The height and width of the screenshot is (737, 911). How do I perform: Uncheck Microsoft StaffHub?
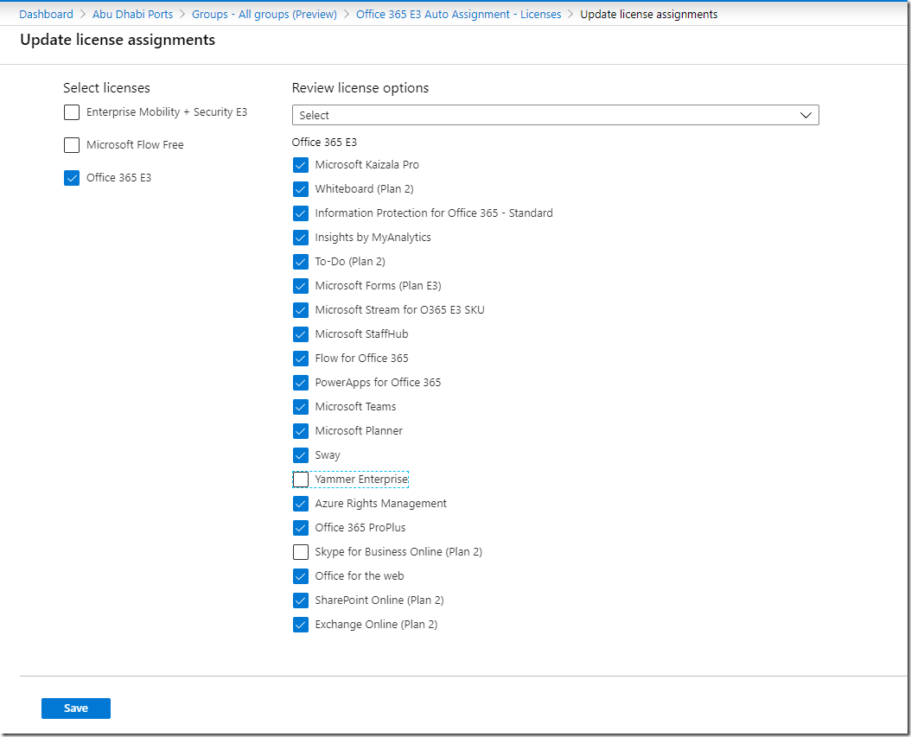[x=301, y=334]
